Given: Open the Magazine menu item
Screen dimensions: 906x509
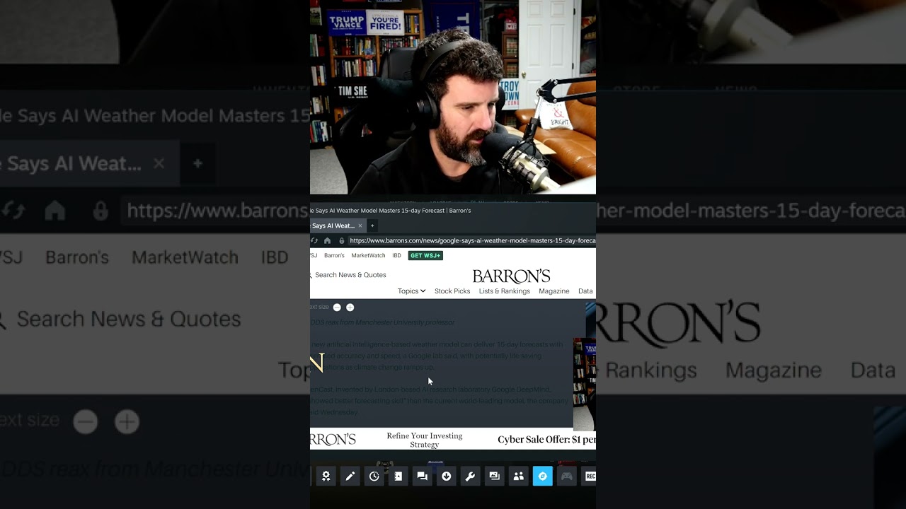Looking at the screenshot, I should coord(554,291).
